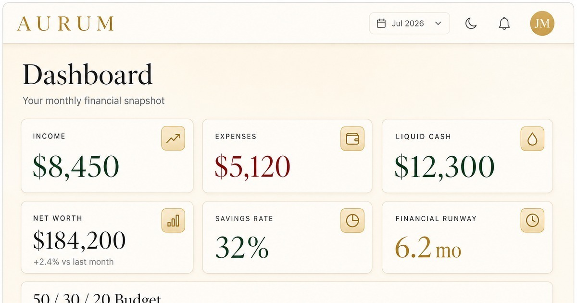
Task: Click the Expenses wallet icon
Action: [x=352, y=139]
